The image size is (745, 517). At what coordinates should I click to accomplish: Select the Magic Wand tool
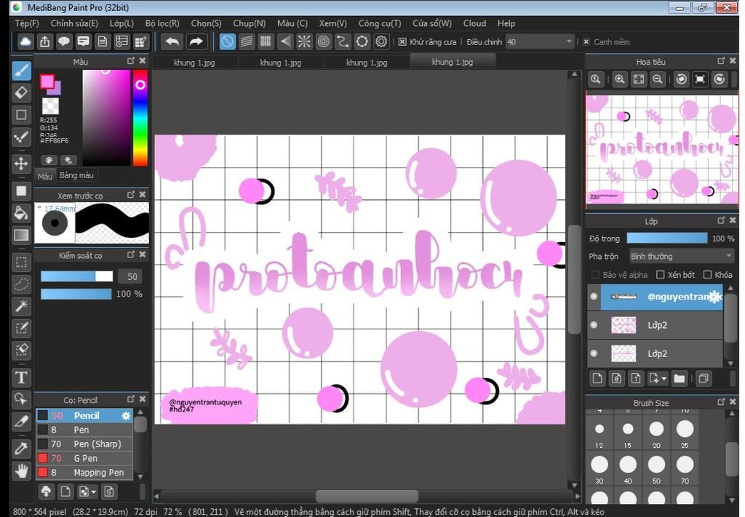tap(21, 306)
